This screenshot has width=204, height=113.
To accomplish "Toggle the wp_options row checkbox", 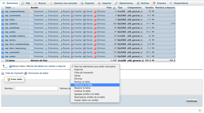I will click(3, 24).
